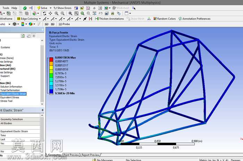The height and width of the screenshot is (161, 243).
Task: Open Annotation Preferences
Action: coord(194,19)
